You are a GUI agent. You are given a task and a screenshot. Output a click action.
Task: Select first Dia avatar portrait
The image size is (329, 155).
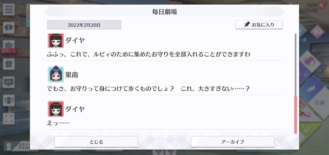tap(56, 40)
